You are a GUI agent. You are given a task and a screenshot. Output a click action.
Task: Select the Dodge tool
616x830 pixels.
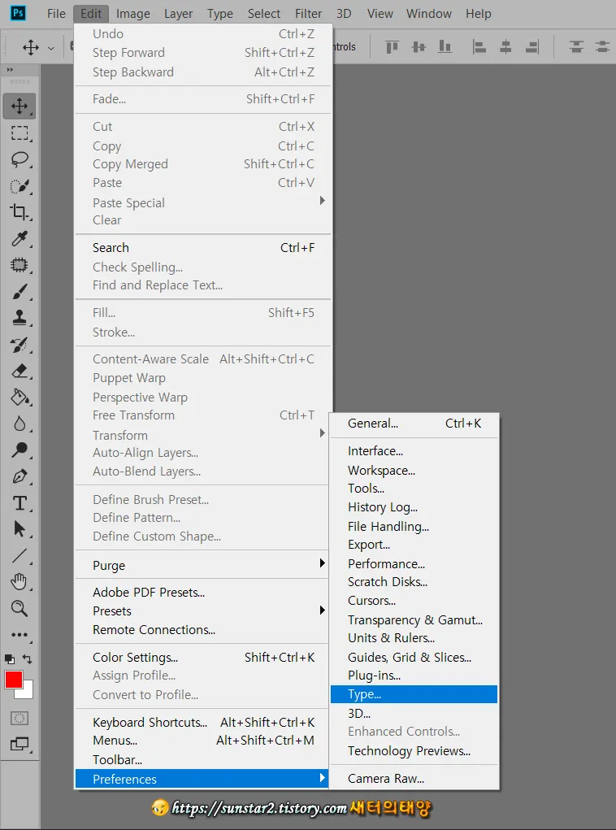[20, 450]
